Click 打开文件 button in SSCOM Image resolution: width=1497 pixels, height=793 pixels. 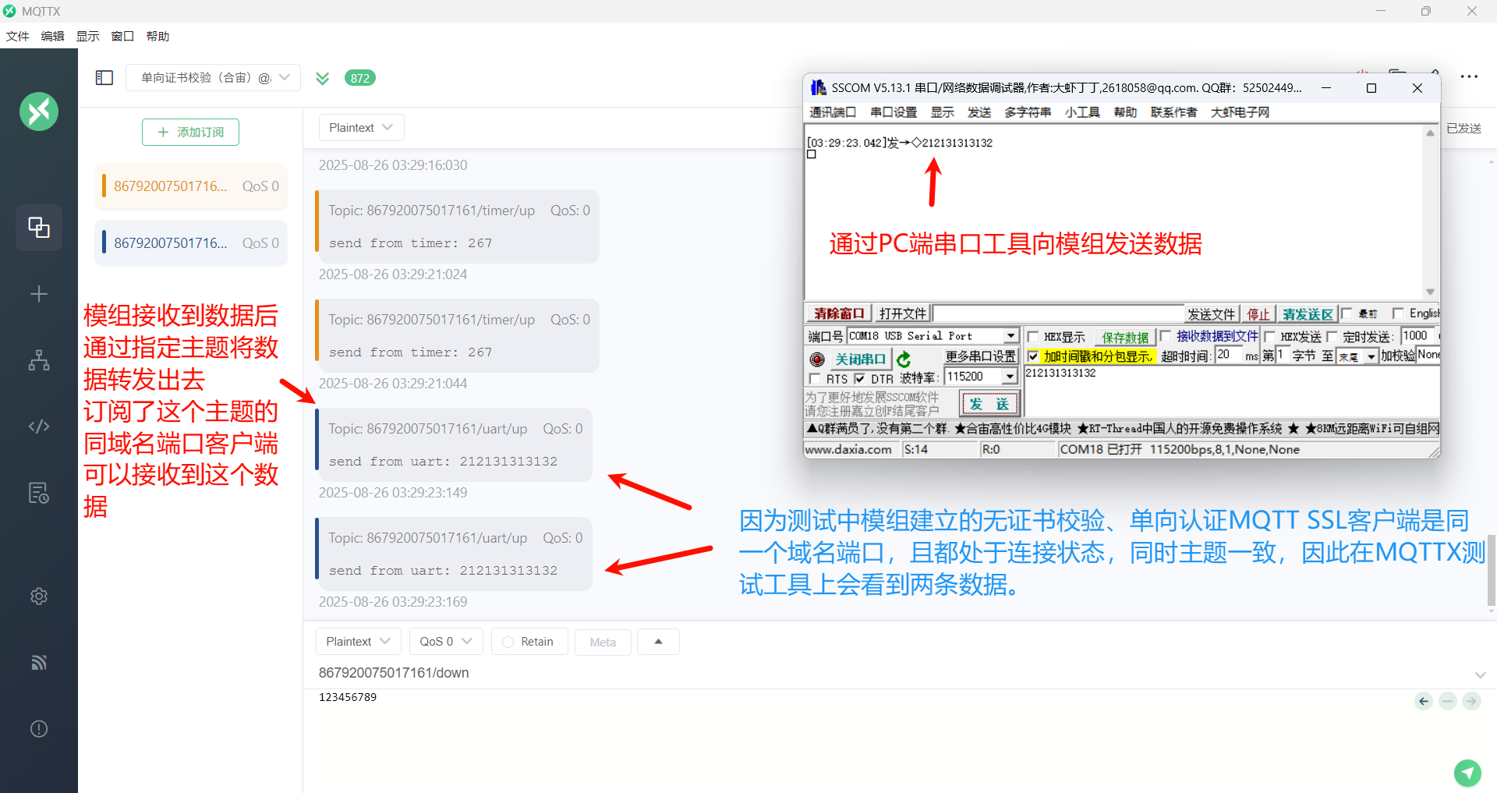pos(902,313)
